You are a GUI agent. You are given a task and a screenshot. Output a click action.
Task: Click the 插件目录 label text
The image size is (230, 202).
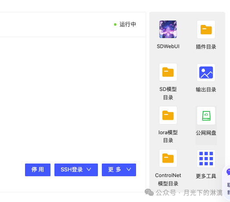pos(206,47)
